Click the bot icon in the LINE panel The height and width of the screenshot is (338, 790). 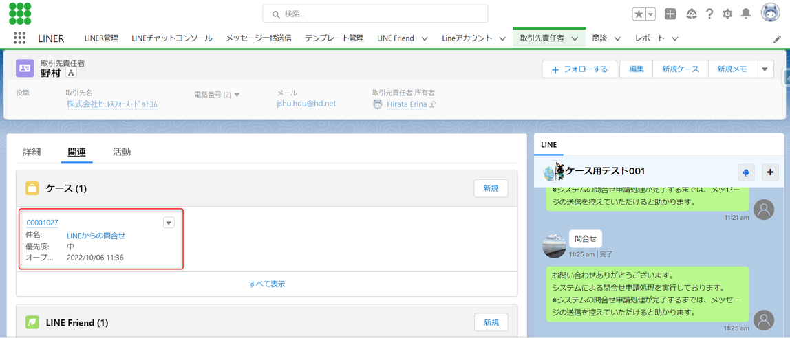pyautogui.click(x=746, y=172)
